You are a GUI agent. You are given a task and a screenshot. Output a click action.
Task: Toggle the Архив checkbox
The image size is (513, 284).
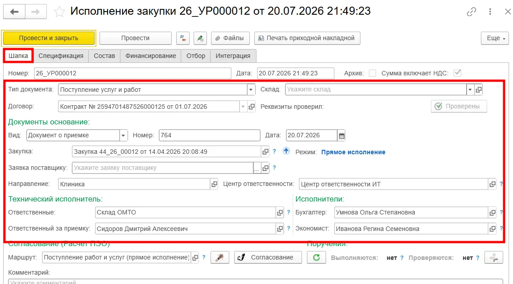tap(372, 73)
